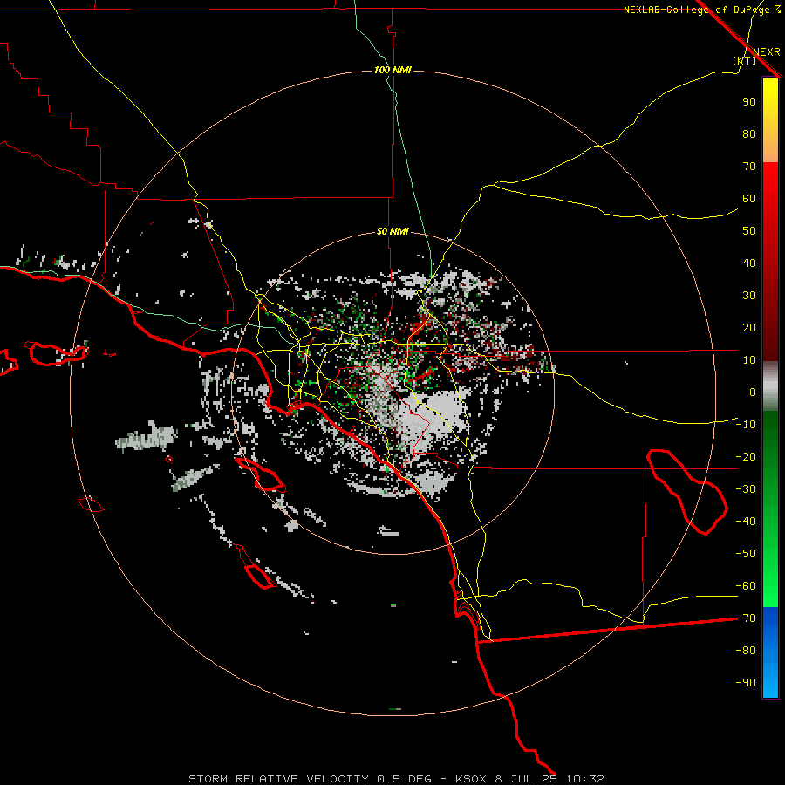Click the -40 tick on the velocity scale

tap(746, 522)
